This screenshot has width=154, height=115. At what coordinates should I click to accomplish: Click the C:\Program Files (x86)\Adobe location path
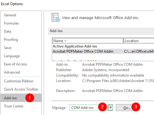click(118, 81)
